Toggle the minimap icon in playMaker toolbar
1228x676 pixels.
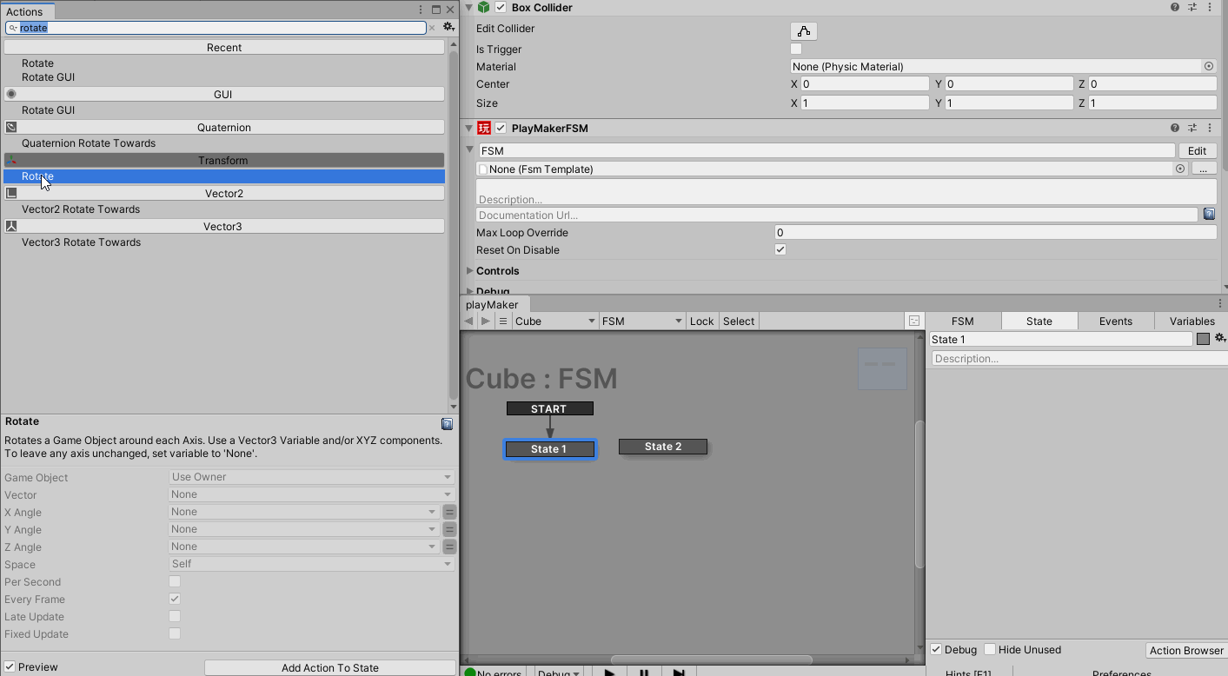(914, 321)
